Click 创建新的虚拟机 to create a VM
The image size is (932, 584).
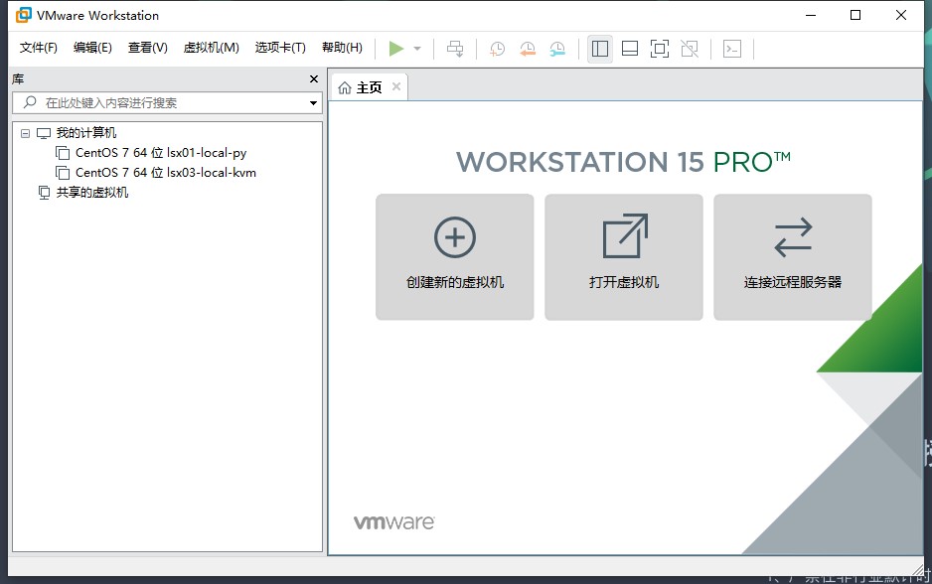pyautogui.click(x=454, y=256)
